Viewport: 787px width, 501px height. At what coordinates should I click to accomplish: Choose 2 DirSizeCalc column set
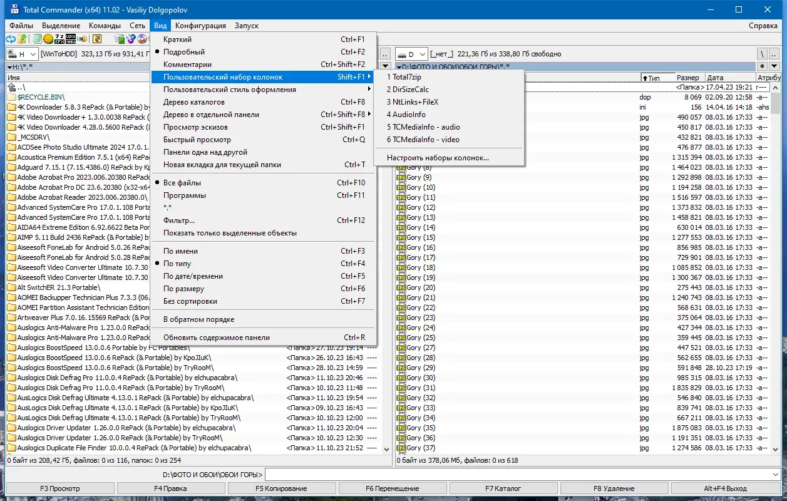(x=449, y=90)
